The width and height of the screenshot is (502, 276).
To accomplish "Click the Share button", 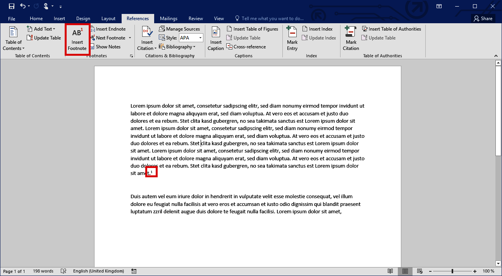I will tap(483, 18).
